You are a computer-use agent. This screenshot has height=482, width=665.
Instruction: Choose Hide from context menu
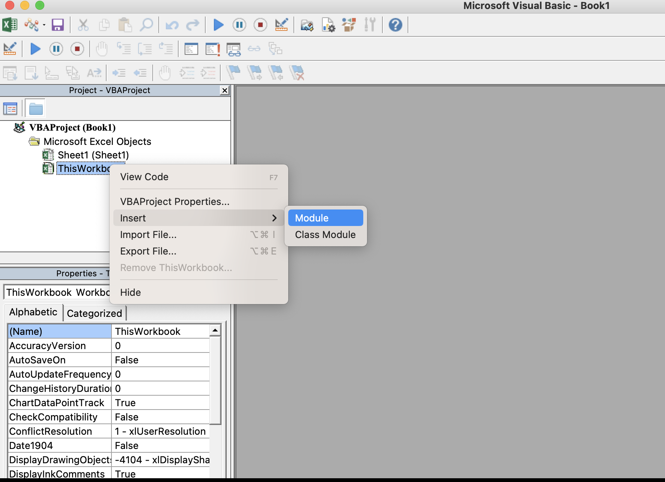pyautogui.click(x=199, y=292)
